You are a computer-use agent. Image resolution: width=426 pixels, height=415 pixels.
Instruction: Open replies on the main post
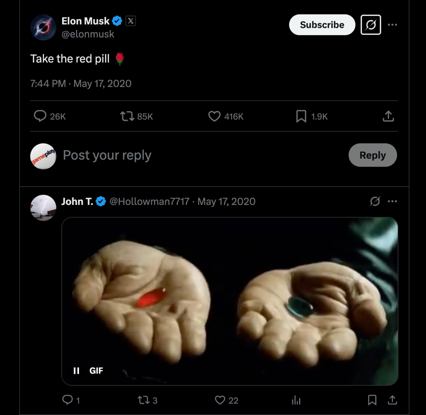pyautogui.click(x=40, y=116)
